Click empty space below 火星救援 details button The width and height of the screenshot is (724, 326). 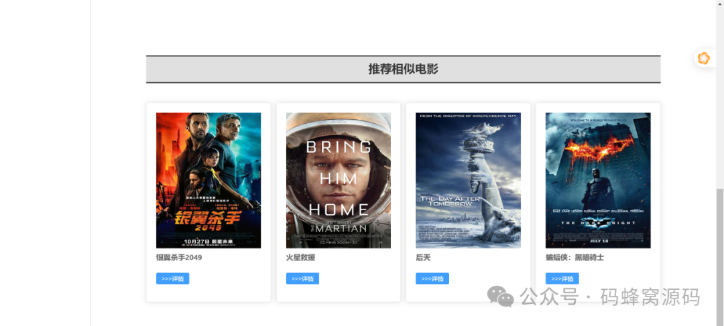[339, 293]
